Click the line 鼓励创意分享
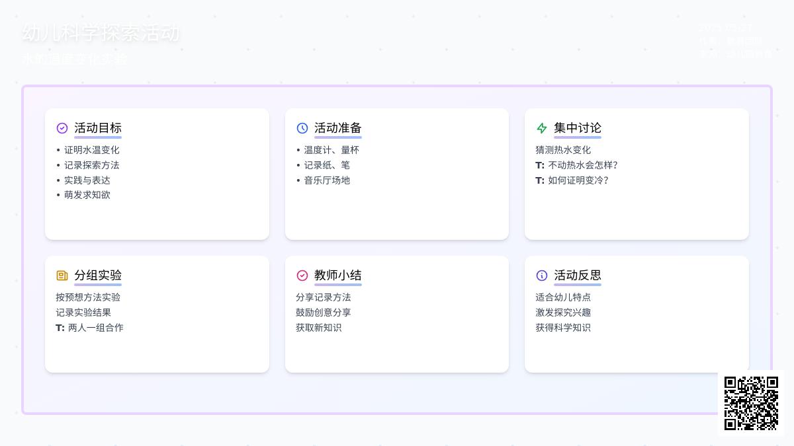The height and width of the screenshot is (446, 794). 324,313
